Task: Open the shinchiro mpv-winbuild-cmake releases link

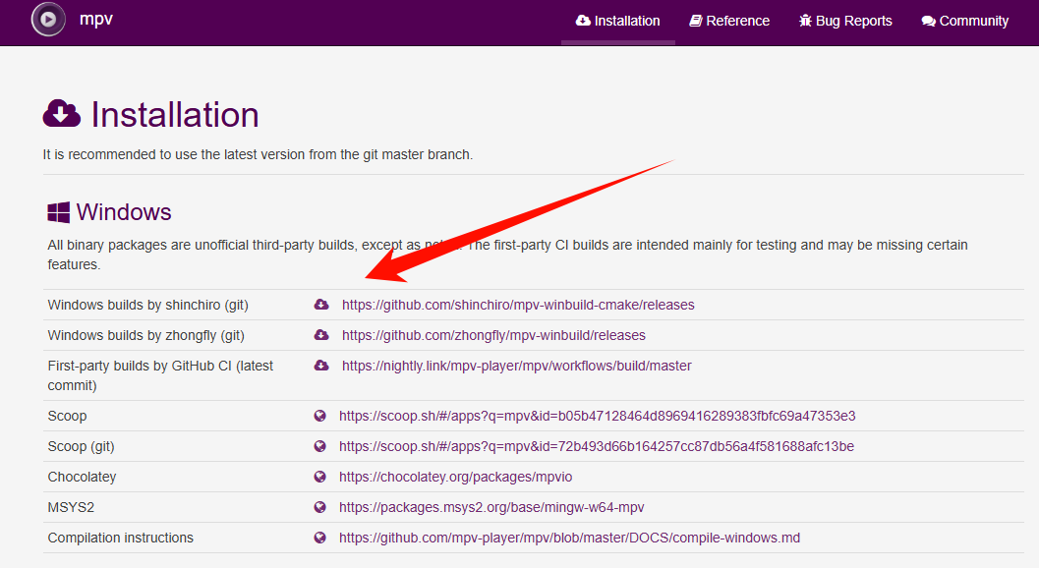Action: [x=518, y=305]
